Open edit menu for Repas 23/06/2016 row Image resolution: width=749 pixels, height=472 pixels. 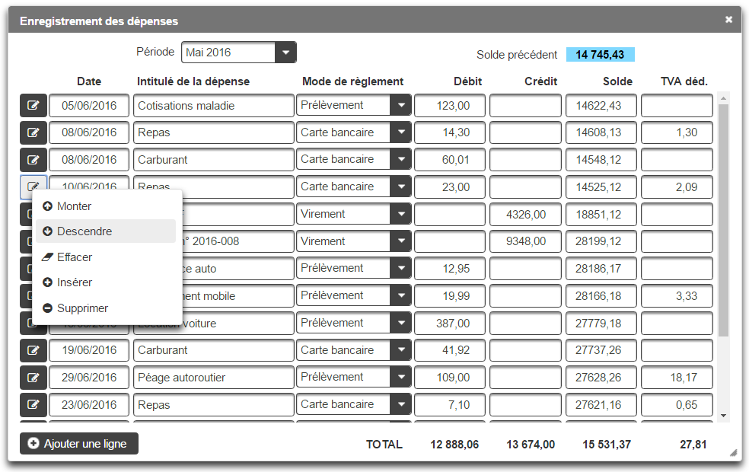33,405
